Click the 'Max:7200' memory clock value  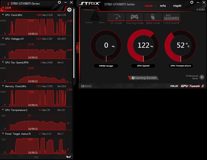[47, 86]
